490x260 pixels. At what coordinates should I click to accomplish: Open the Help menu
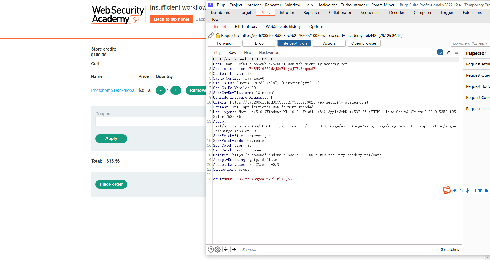click(309, 5)
